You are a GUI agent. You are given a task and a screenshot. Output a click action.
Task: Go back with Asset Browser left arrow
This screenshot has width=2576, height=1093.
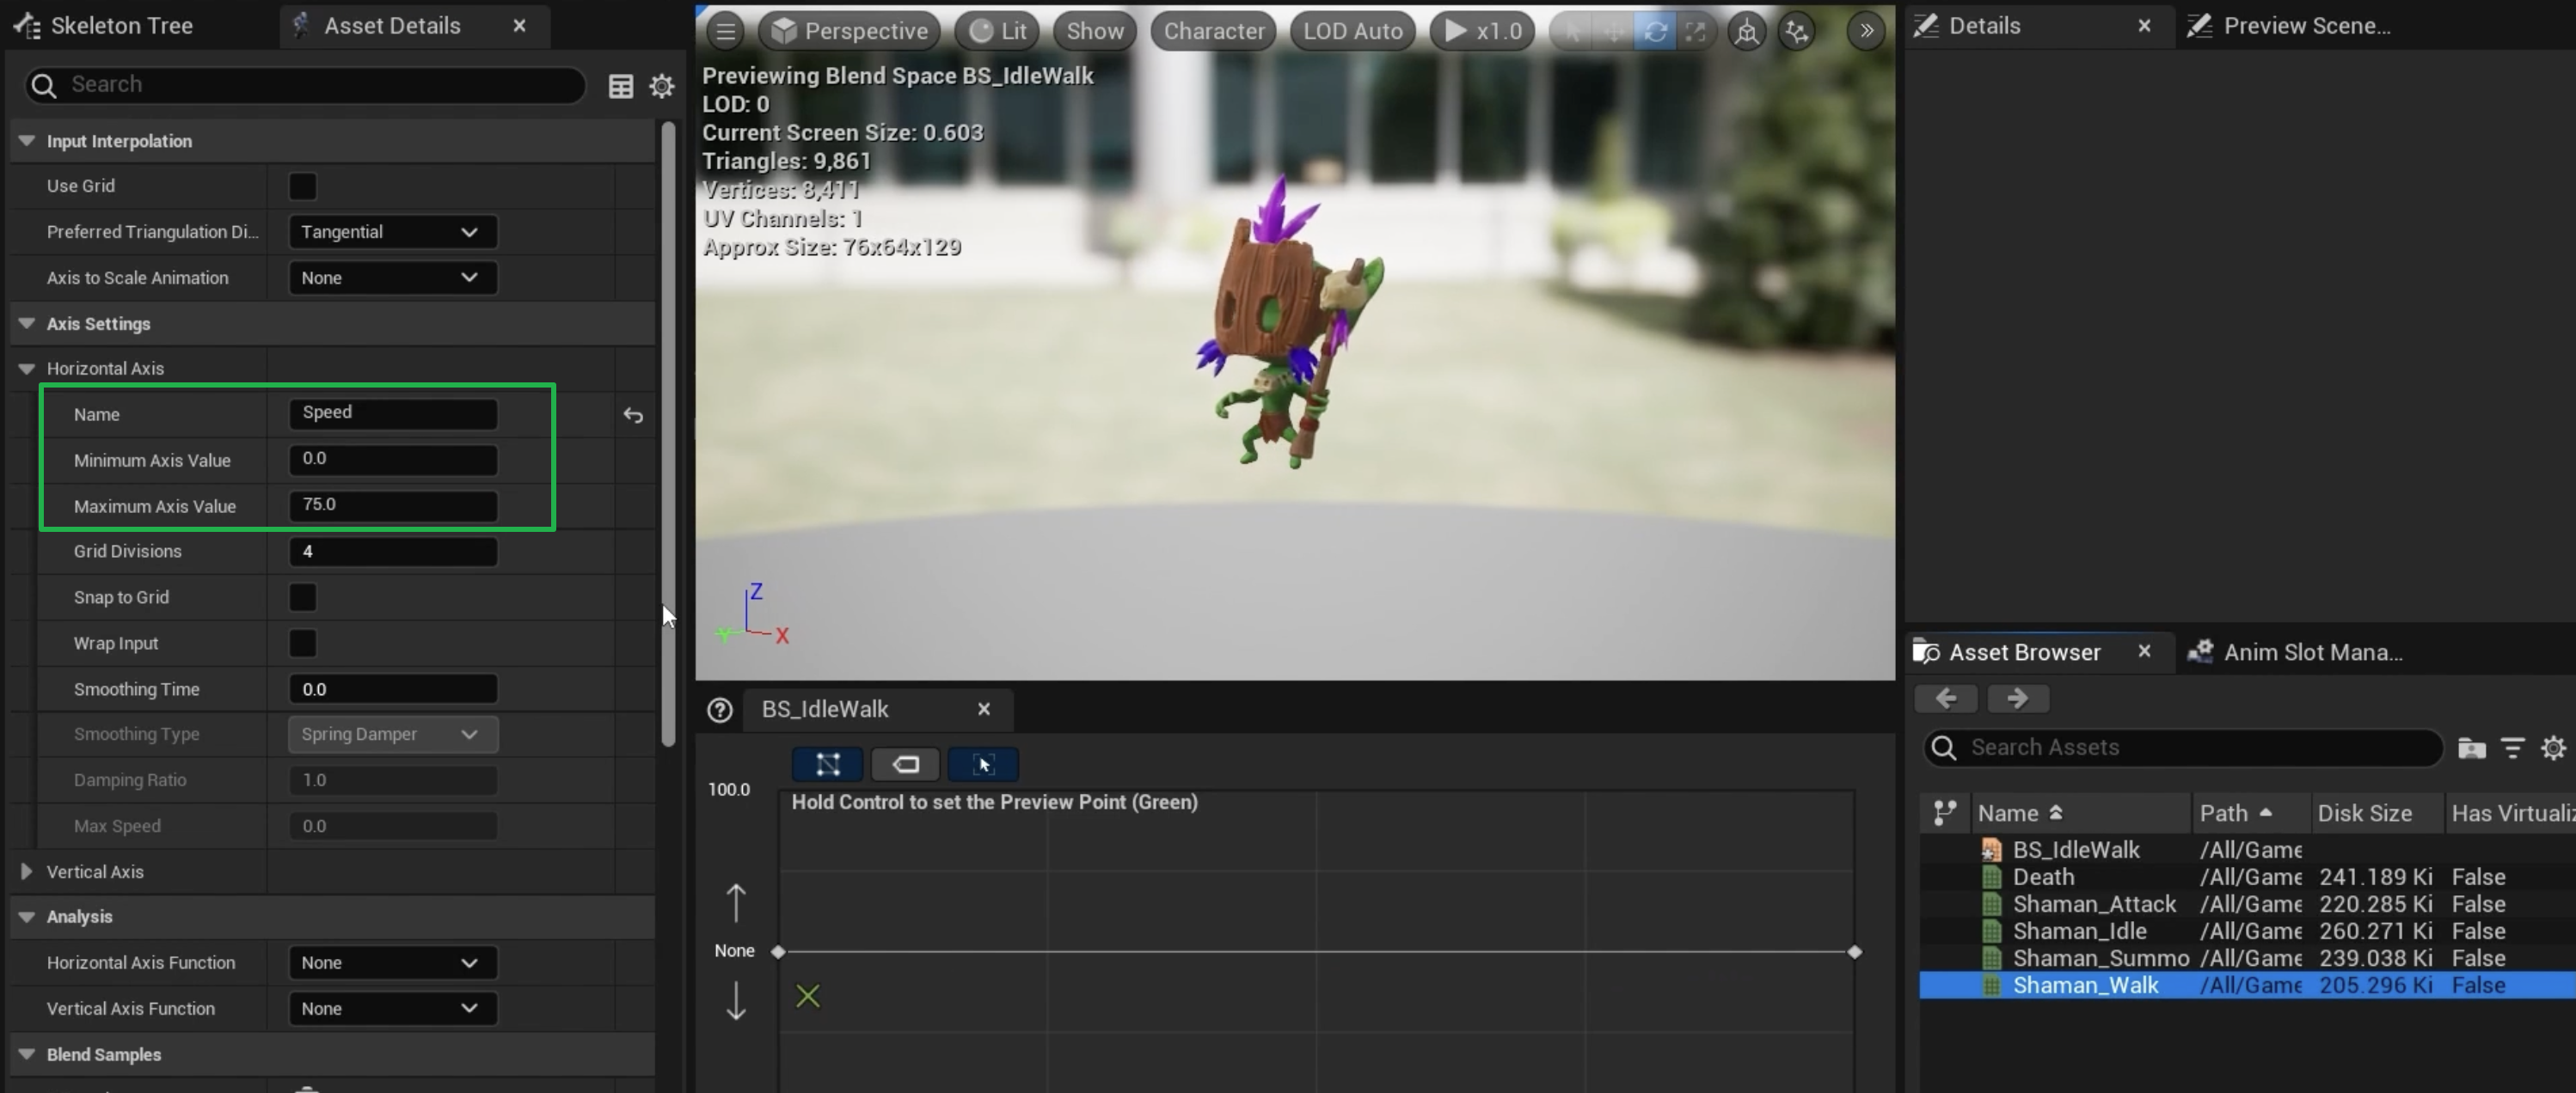tap(1945, 699)
